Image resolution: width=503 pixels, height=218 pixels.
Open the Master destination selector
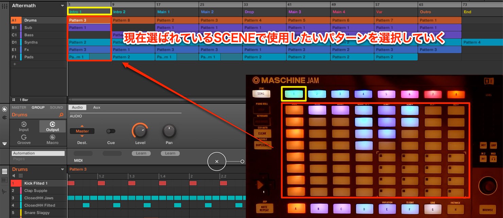click(82, 131)
